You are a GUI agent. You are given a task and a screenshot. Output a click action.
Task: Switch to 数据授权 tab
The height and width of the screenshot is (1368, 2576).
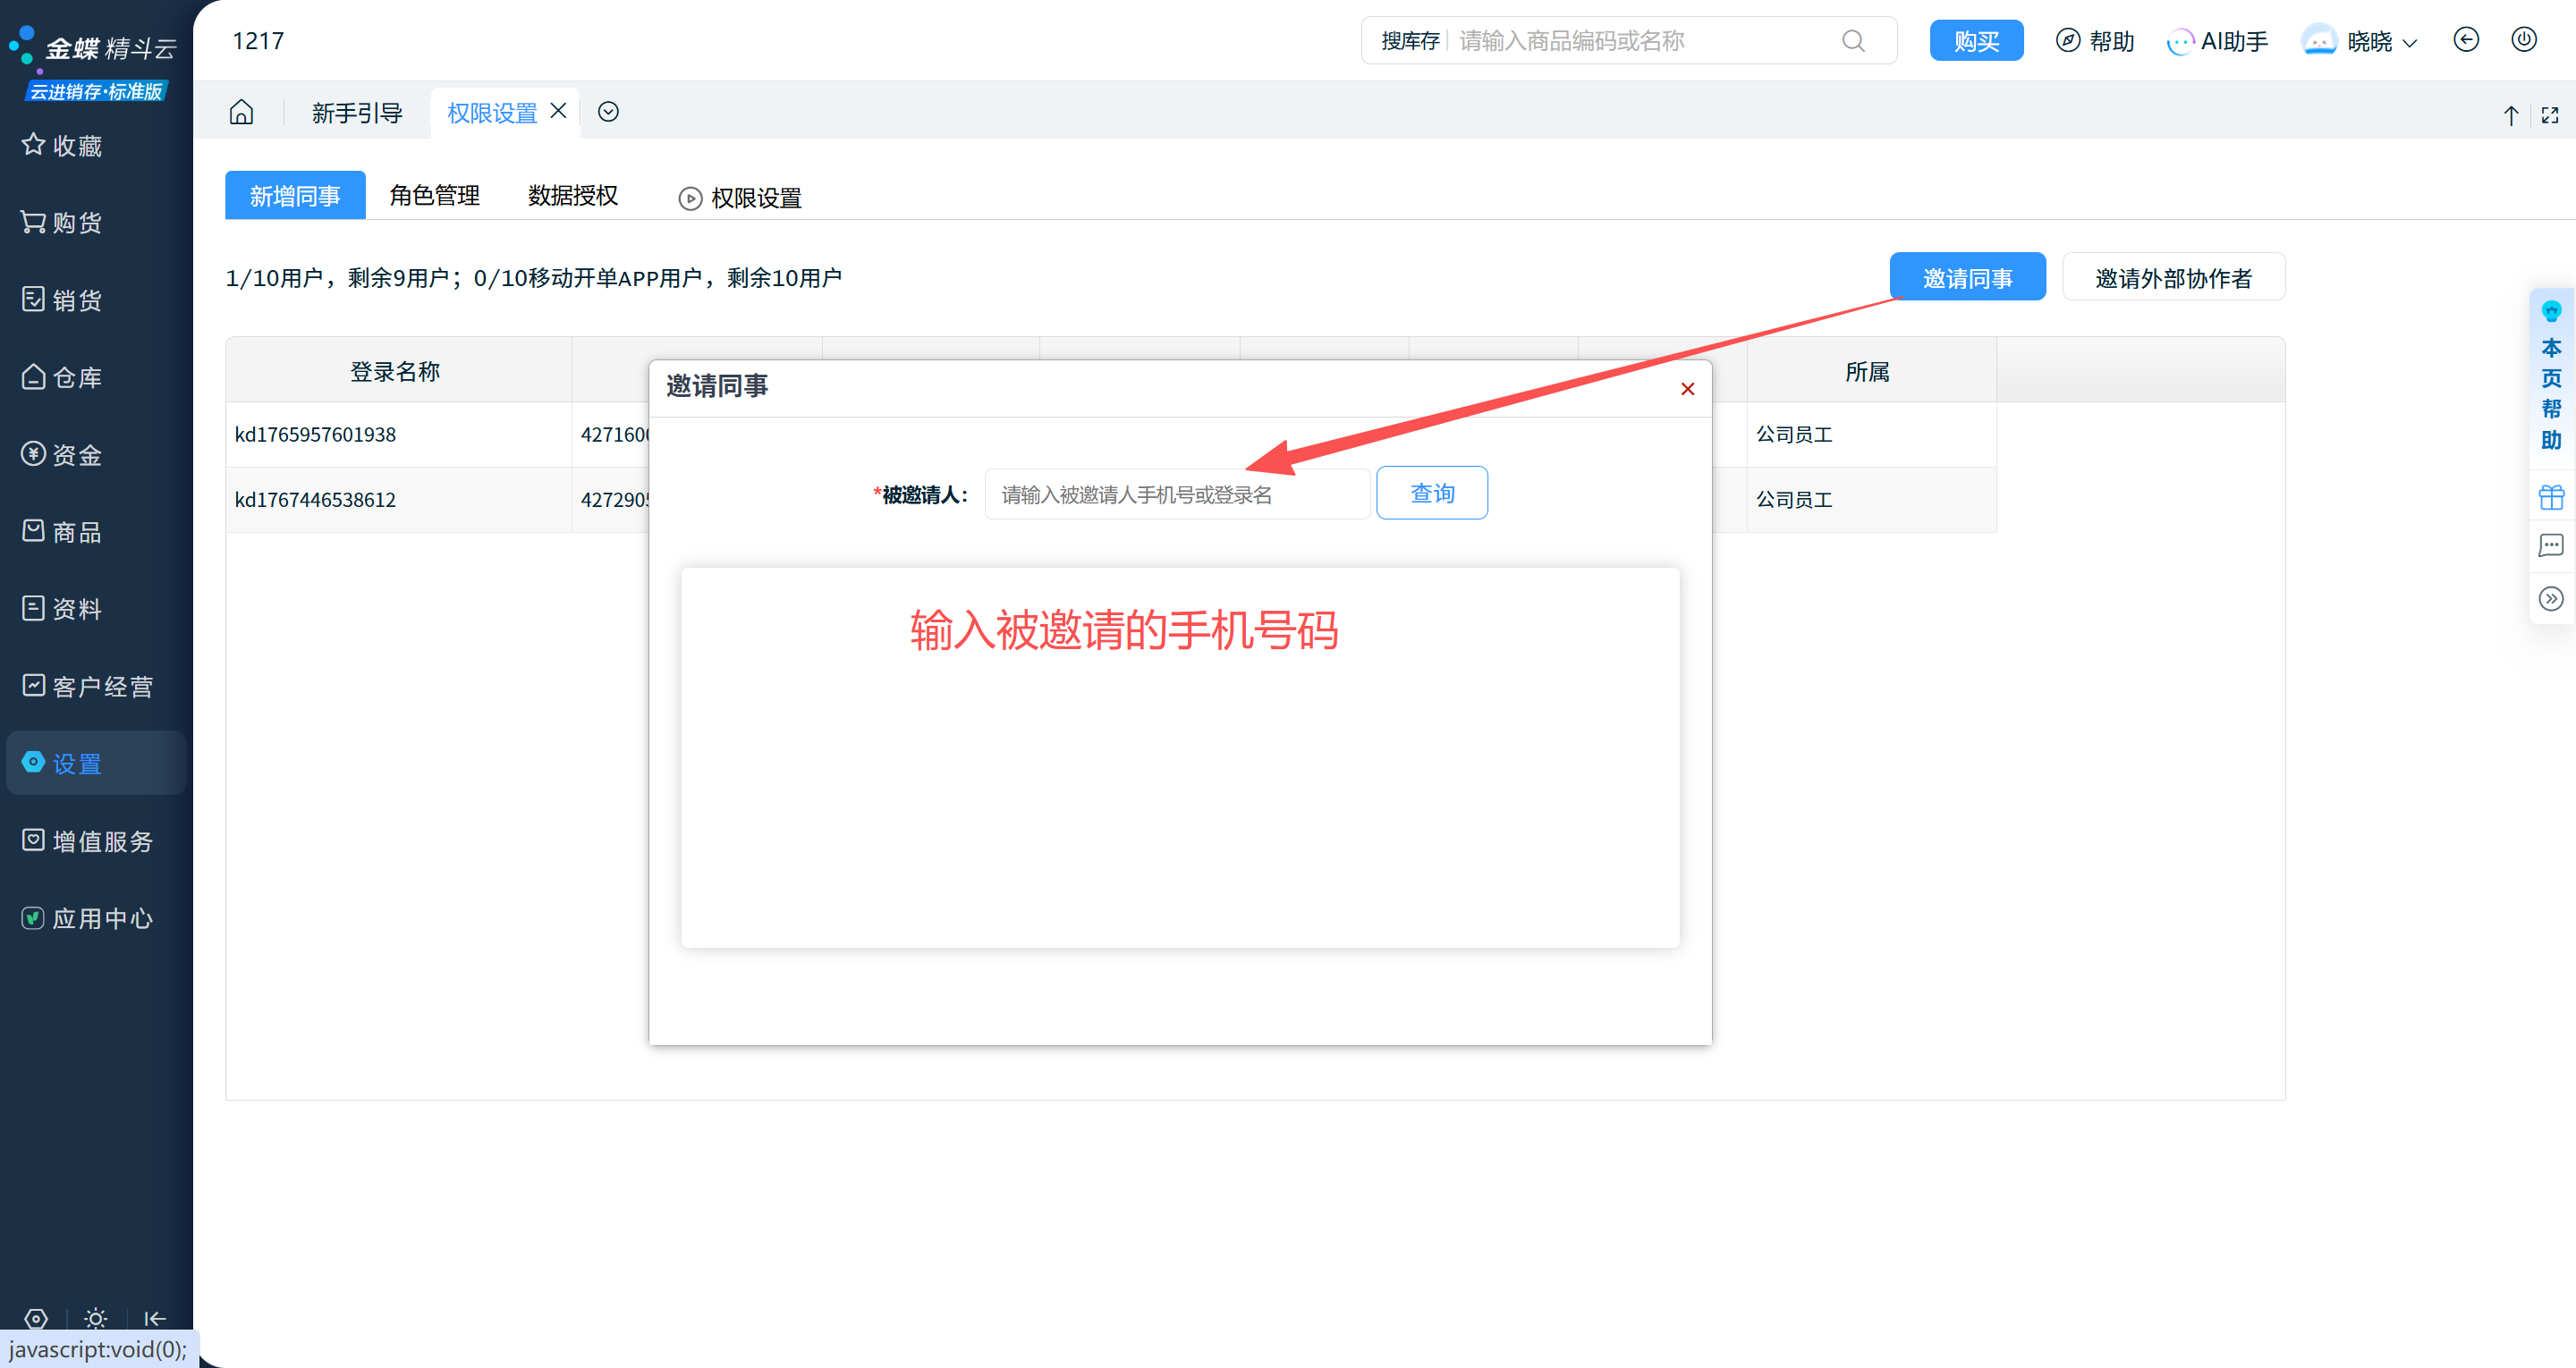pyautogui.click(x=573, y=196)
